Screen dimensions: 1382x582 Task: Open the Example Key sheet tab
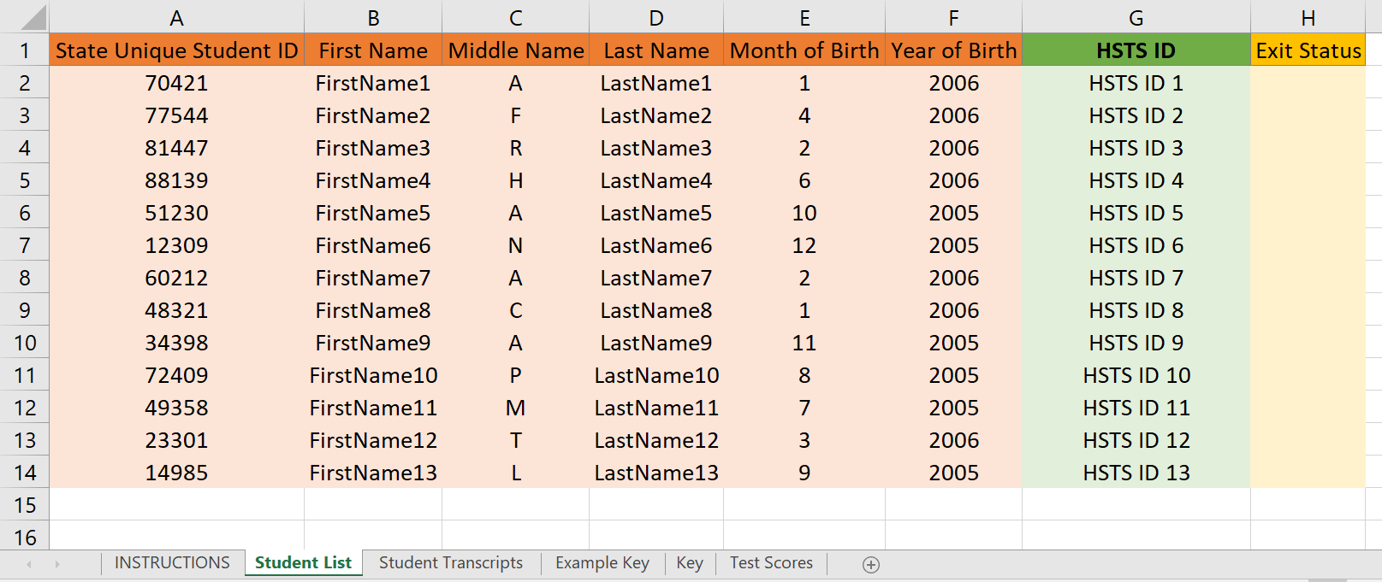click(602, 562)
